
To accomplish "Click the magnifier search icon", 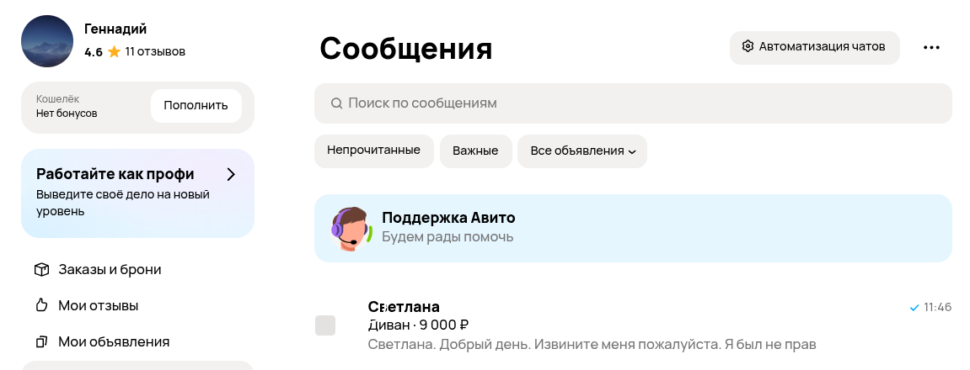I will point(336,103).
